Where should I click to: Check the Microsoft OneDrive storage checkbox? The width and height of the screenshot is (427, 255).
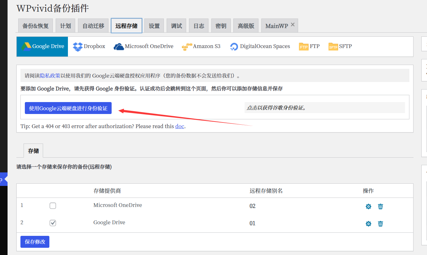pyautogui.click(x=53, y=206)
